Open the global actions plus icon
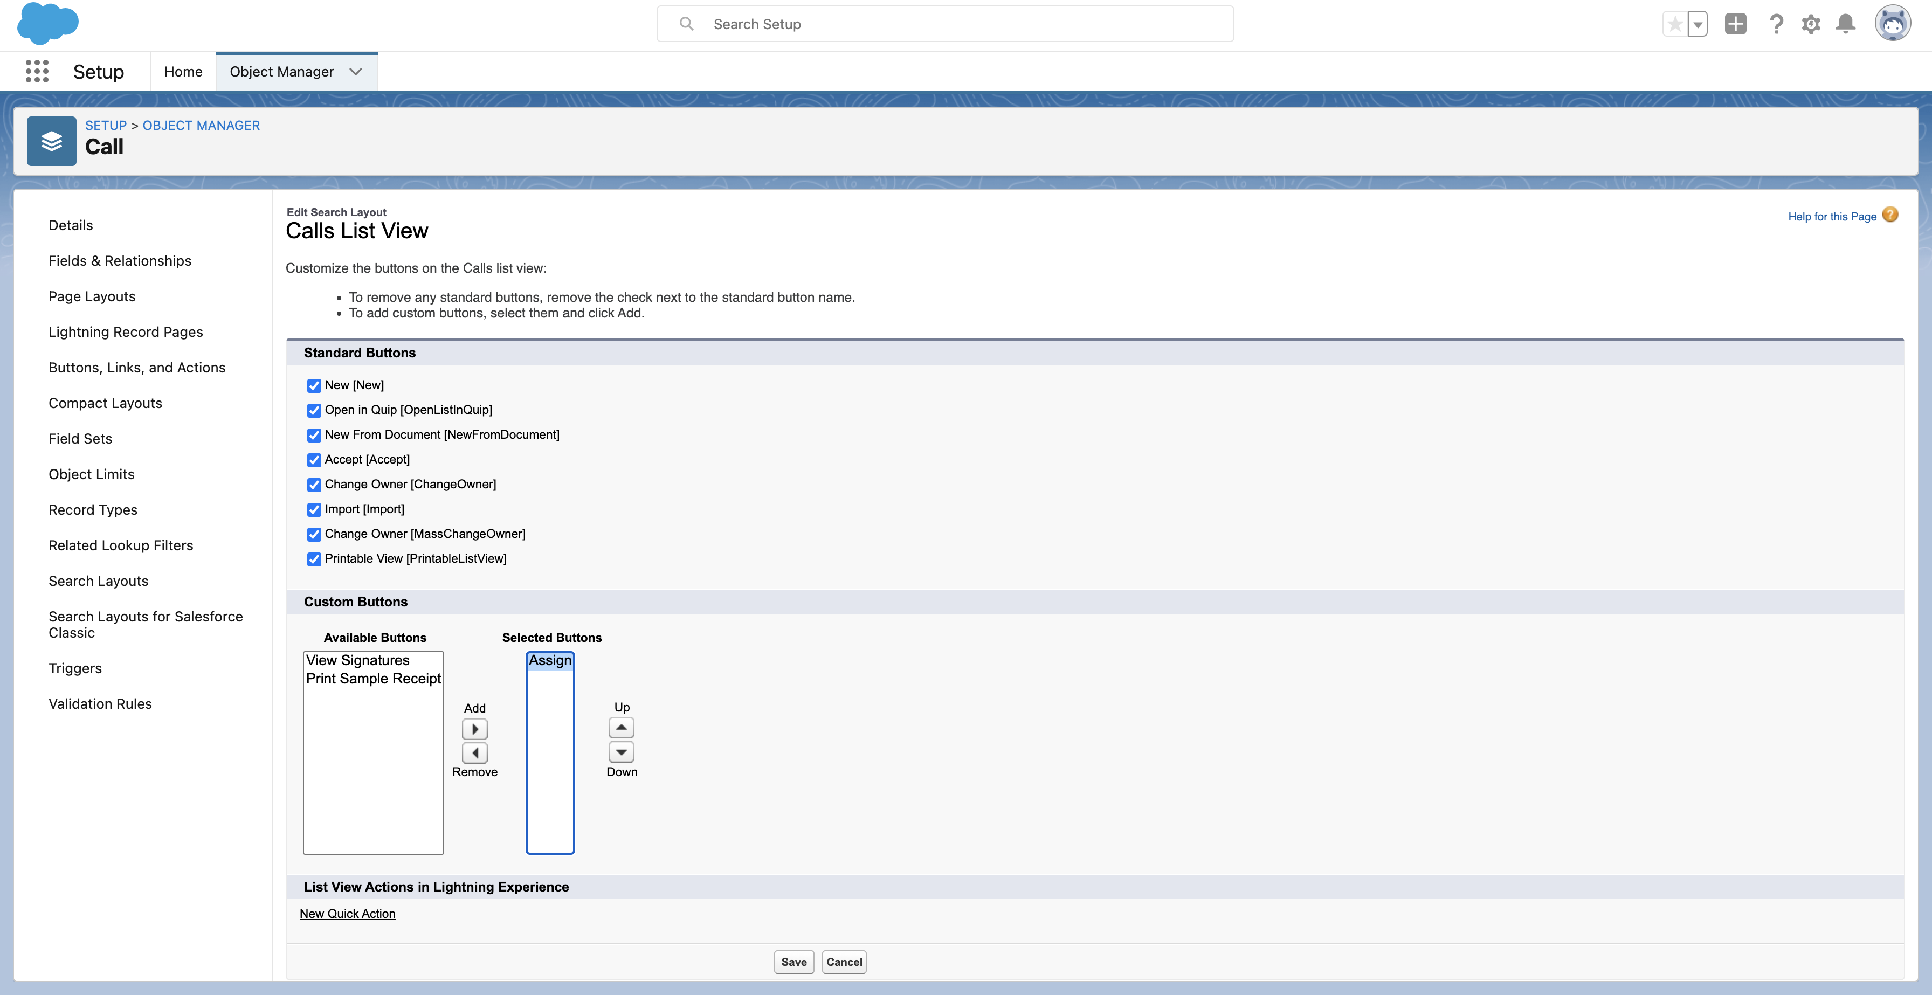The height and width of the screenshot is (995, 1932). [1735, 24]
